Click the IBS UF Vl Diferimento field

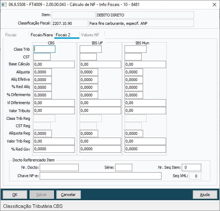pyautogui.click(x=101, y=103)
